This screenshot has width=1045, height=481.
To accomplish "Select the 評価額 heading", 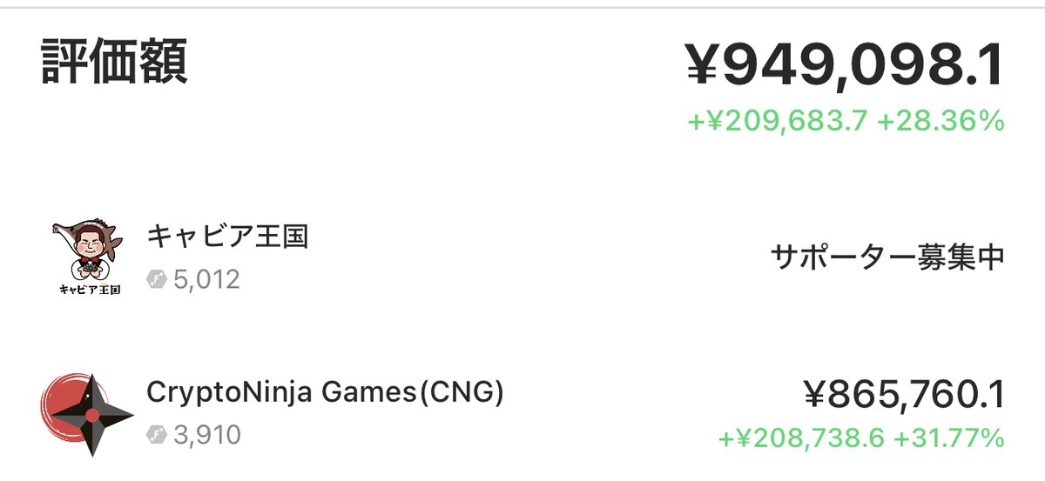I will pos(114,63).
